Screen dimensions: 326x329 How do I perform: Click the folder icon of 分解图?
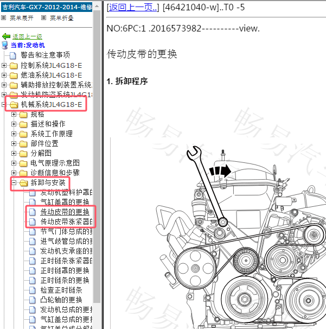[x=23, y=154]
